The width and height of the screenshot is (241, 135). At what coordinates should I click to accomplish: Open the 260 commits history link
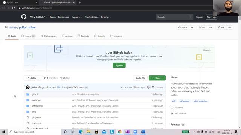(x=155, y=87)
